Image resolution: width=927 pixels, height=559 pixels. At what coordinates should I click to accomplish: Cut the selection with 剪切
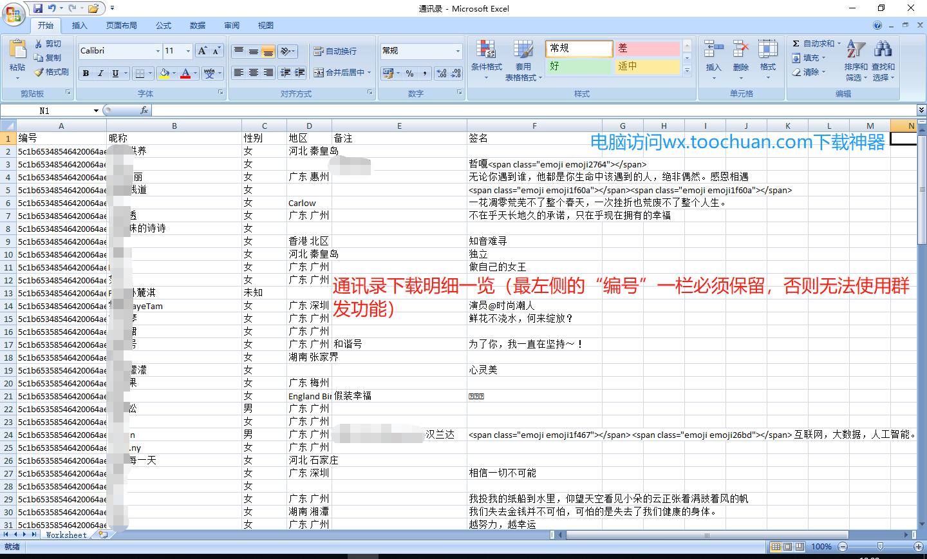(x=48, y=44)
